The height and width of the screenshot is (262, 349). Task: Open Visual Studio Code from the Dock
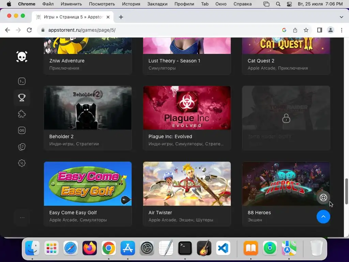click(223, 248)
